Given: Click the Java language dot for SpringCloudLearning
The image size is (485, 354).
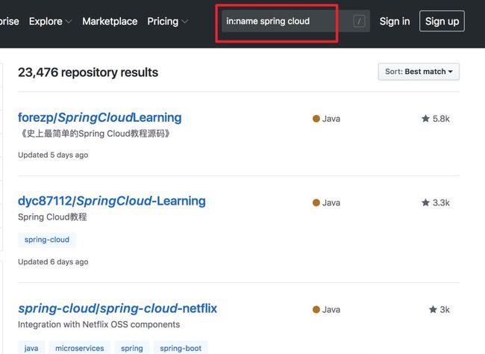Looking at the screenshot, I should point(316,119).
